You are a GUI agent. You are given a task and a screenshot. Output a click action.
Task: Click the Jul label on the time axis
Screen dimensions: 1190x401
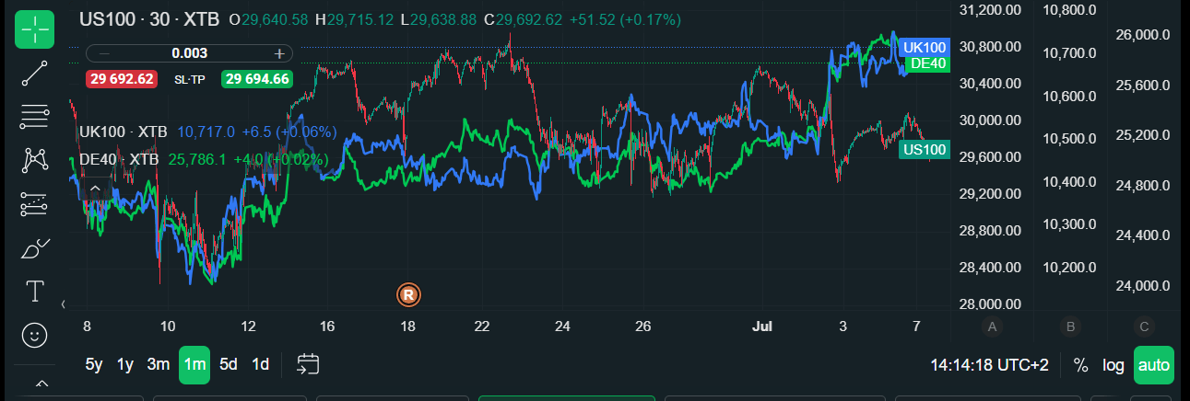[x=762, y=326]
